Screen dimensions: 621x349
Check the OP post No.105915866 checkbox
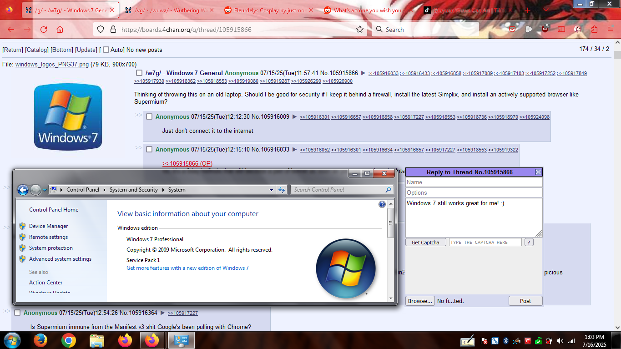click(139, 73)
